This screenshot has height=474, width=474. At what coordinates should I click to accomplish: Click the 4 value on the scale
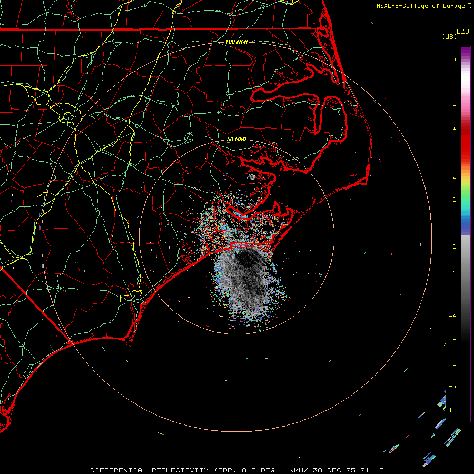click(455, 130)
